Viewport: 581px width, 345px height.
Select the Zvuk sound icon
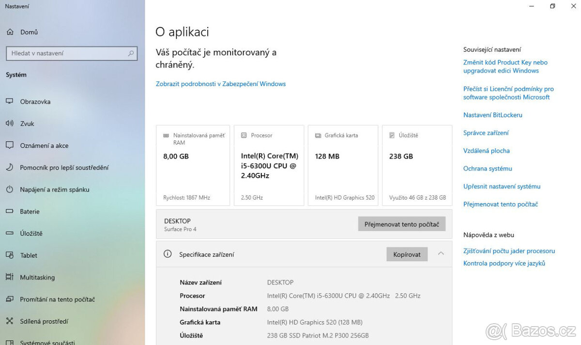10,124
